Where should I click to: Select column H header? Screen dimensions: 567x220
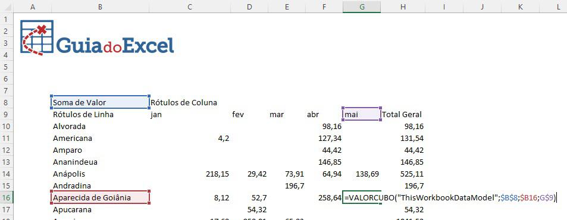pos(402,7)
